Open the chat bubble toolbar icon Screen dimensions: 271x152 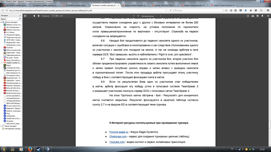pos(256,11)
